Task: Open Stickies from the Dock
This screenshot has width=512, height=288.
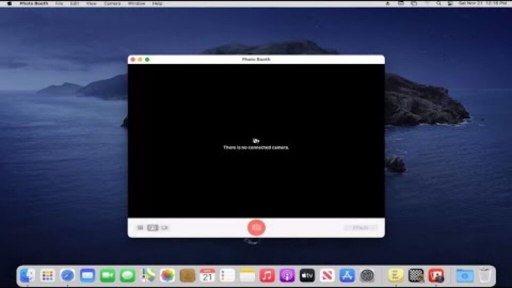Action: coord(396,275)
